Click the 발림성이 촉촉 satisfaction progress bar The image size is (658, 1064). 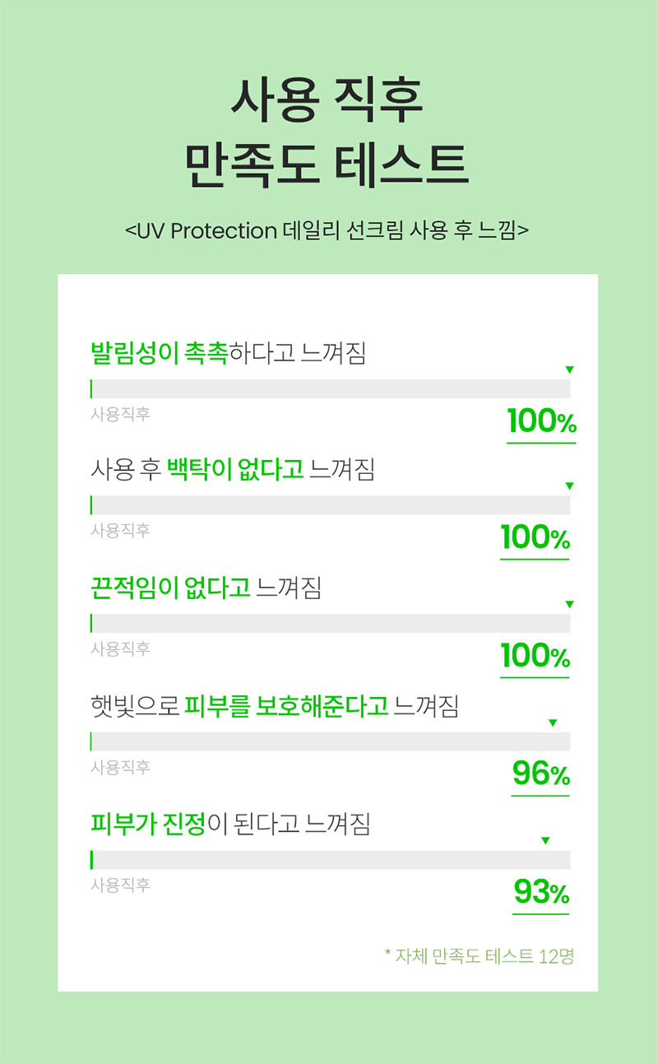click(330, 389)
